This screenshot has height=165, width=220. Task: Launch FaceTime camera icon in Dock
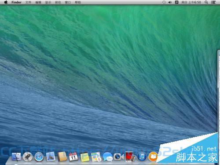[x=119, y=157]
